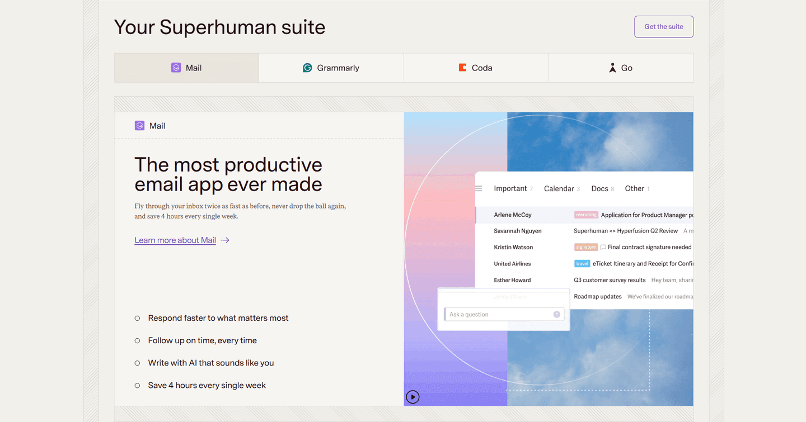Select the Coda tab
Screen dimensions: 806x422
(x=476, y=68)
